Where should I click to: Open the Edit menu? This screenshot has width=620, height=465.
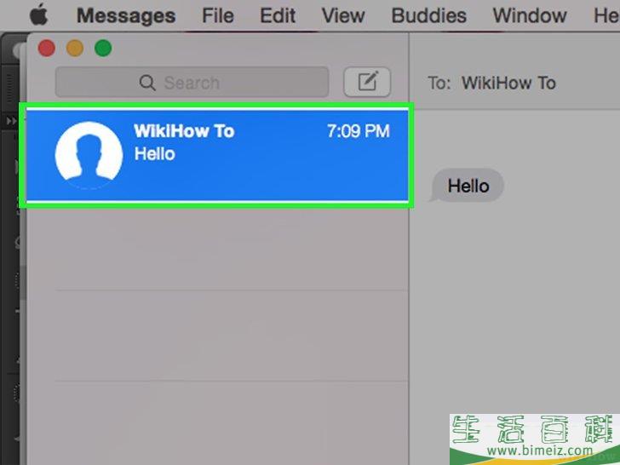tap(277, 16)
